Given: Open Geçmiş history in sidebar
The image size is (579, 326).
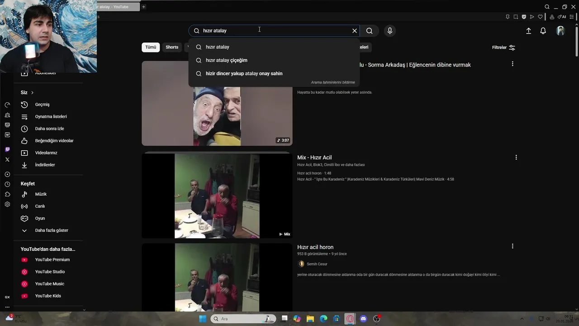Looking at the screenshot, I should coord(48,105).
